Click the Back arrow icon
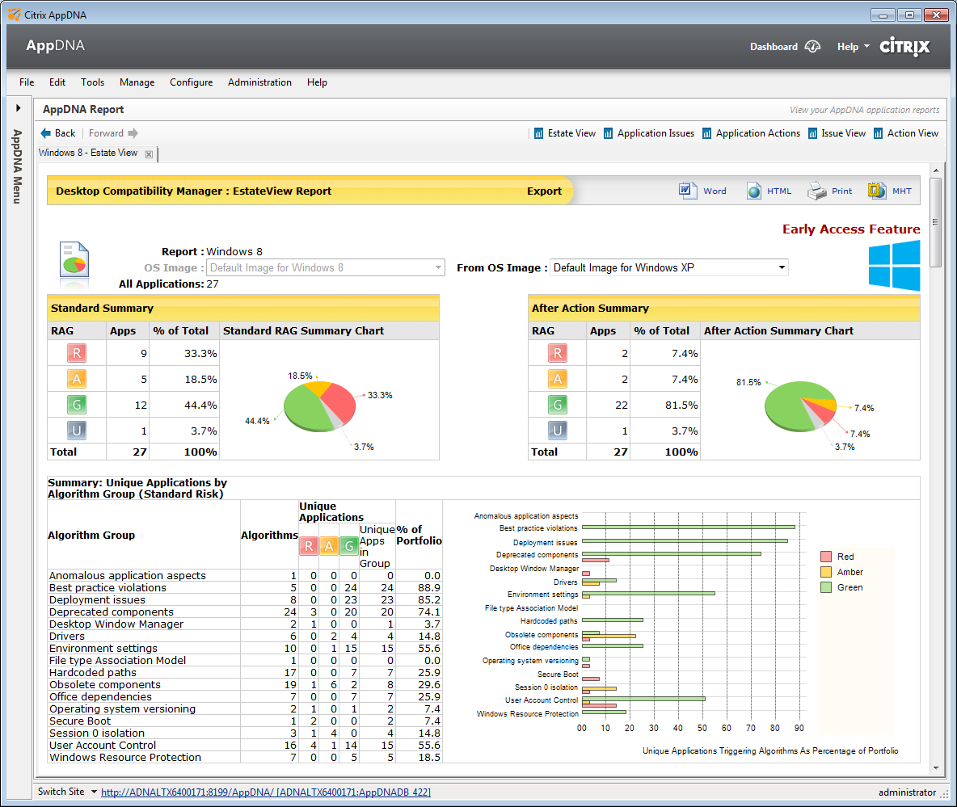 pyautogui.click(x=46, y=133)
